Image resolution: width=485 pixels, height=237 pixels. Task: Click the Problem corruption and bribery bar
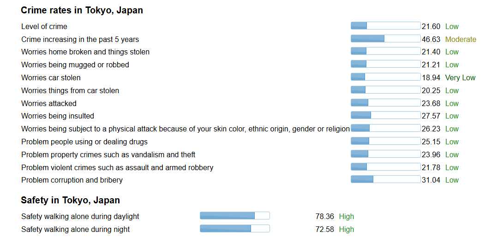pos(385,179)
